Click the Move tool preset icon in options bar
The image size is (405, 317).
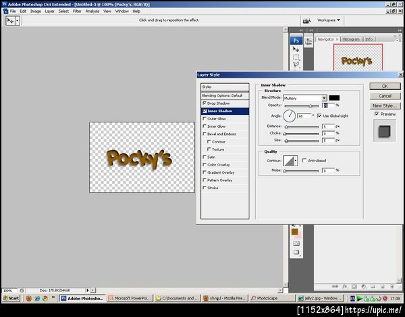[x=10, y=21]
